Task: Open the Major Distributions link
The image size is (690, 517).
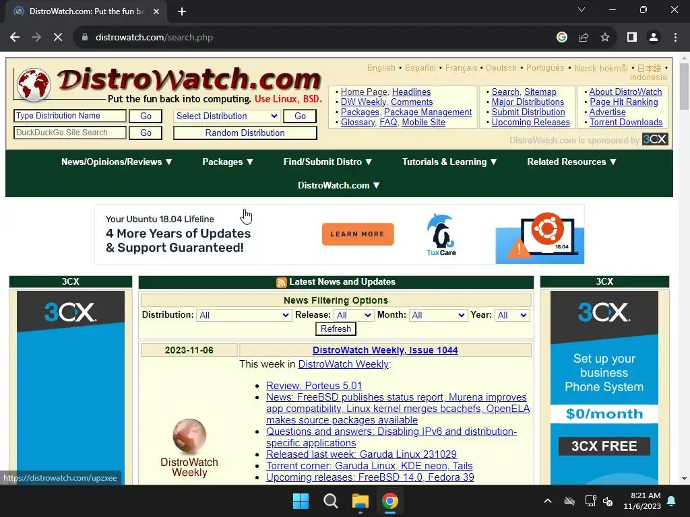Action: coord(528,102)
